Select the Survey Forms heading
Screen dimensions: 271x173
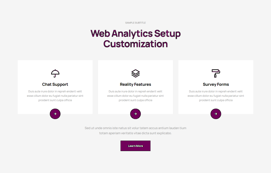(216, 84)
